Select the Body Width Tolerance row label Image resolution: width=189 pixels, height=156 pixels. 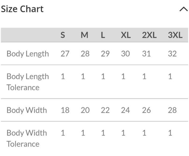point(27,138)
